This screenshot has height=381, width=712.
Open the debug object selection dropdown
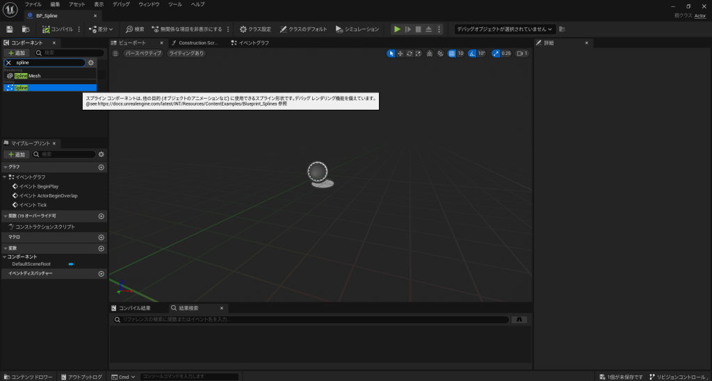coord(504,29)
